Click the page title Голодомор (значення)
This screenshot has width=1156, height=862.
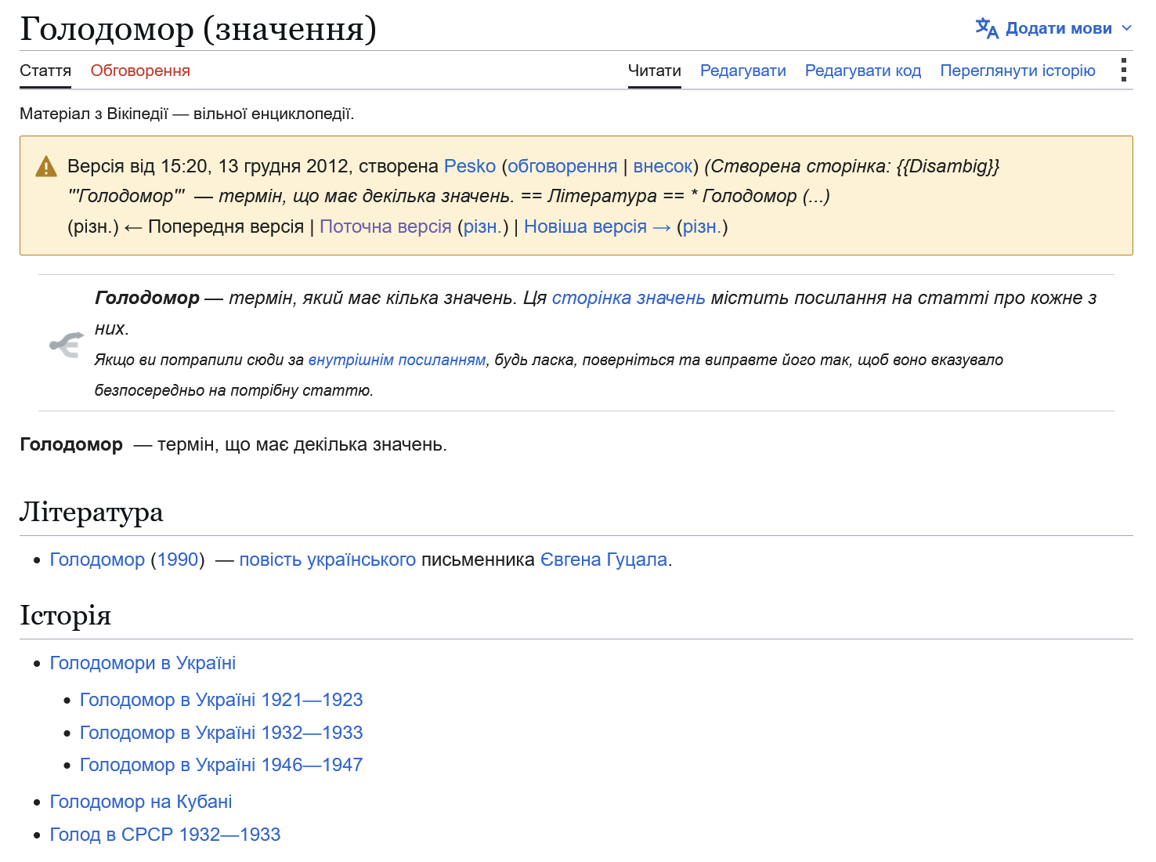[x=198, y=29]
